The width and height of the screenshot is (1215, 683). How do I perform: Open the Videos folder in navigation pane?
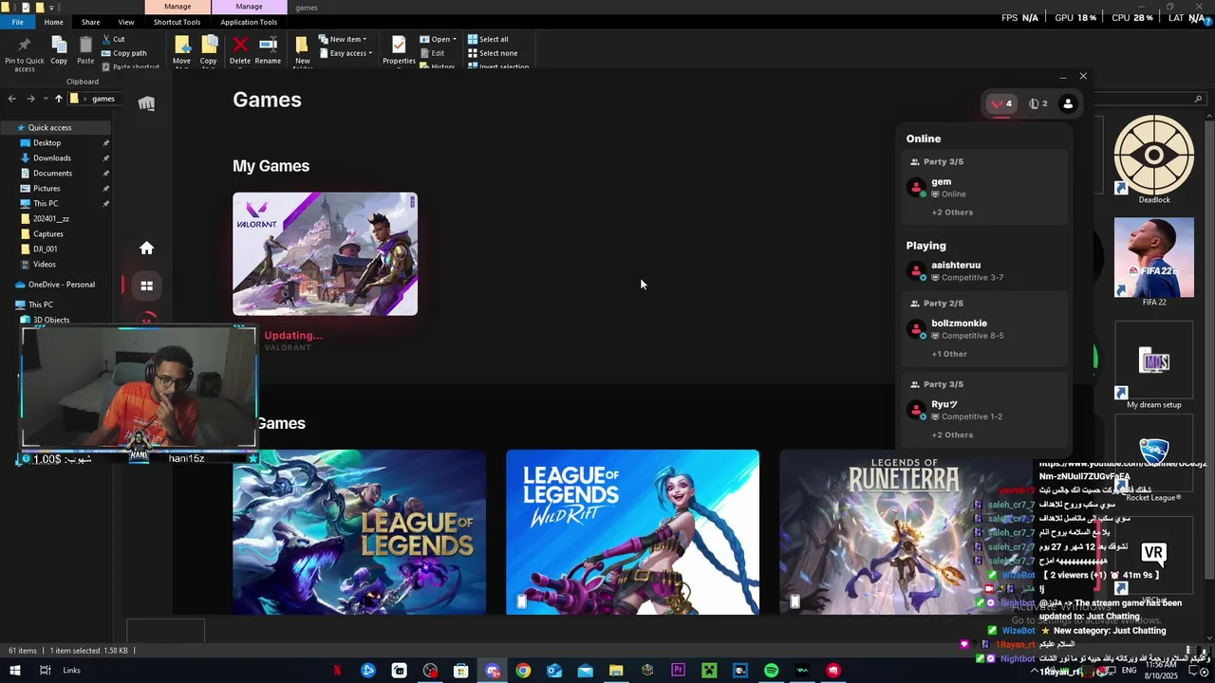coord(45,265)
